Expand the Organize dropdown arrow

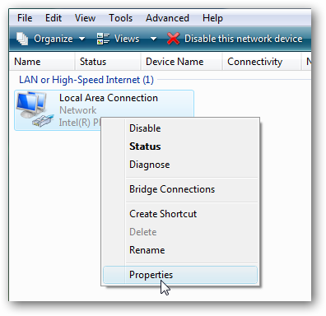(x=81, y=39)
